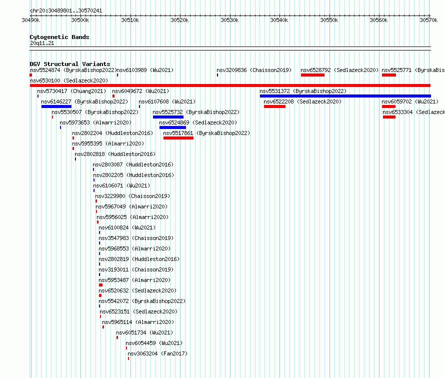Select nsv2803087 (Huddleston2016) label
Screen dimensions: 445x378
coord(133,164)
